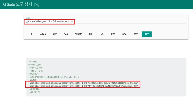Screen dimensions: 193x101
Task: Pick the NS record type
Action: click(102, 34)
